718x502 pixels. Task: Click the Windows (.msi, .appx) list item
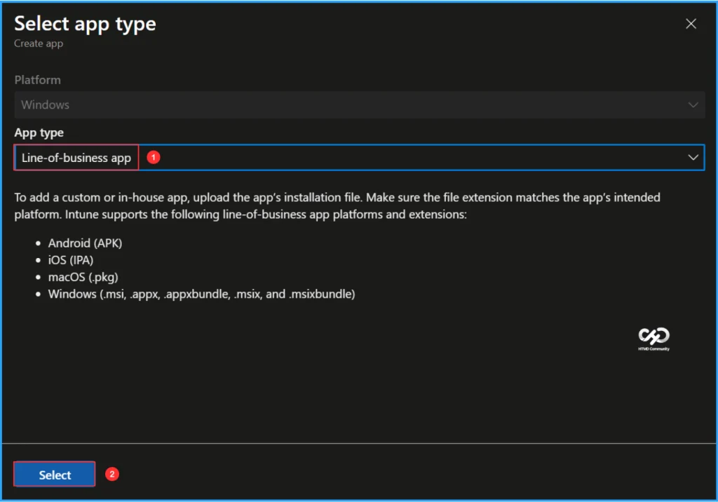pos(201,294)
